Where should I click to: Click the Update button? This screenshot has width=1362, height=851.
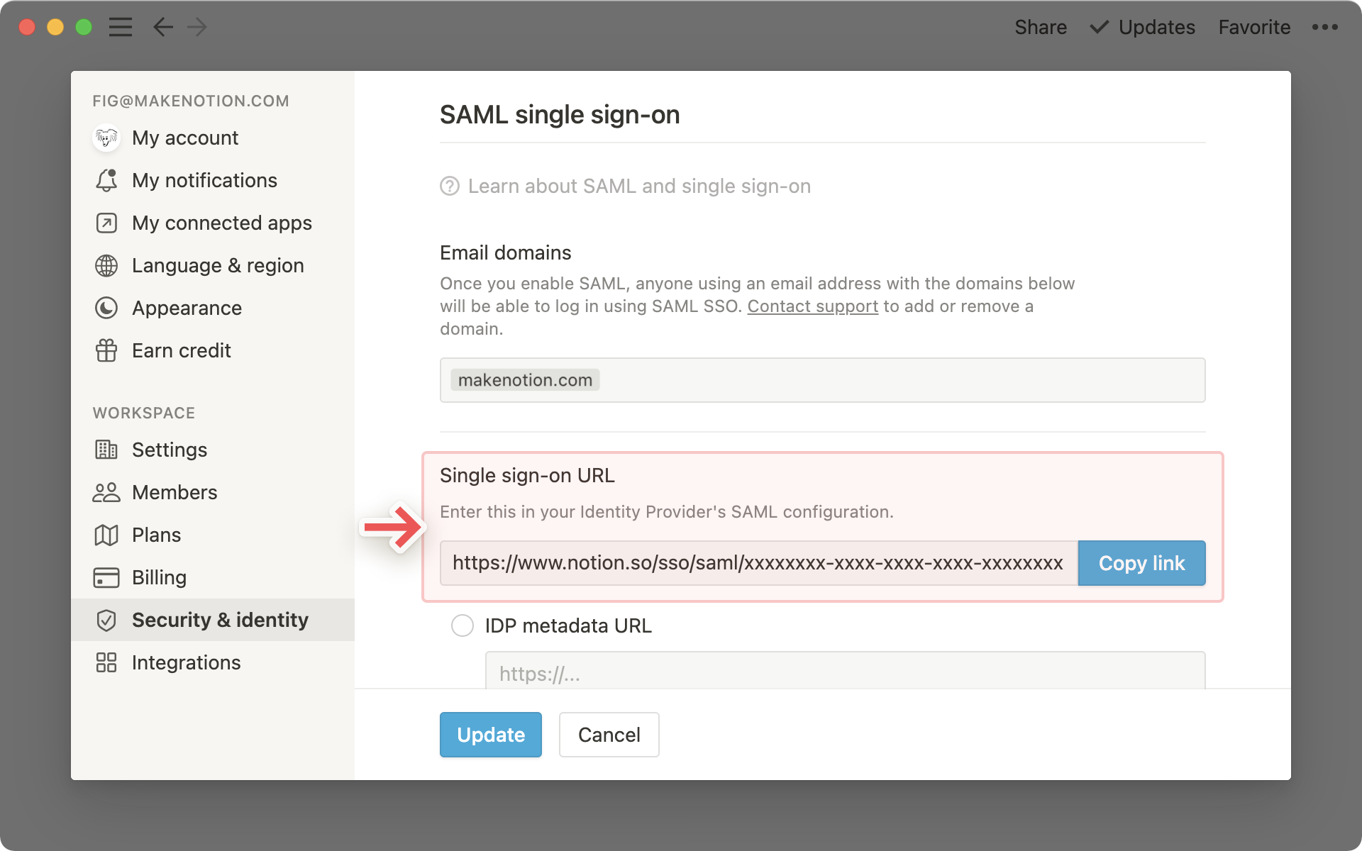(x=491, y=735)
